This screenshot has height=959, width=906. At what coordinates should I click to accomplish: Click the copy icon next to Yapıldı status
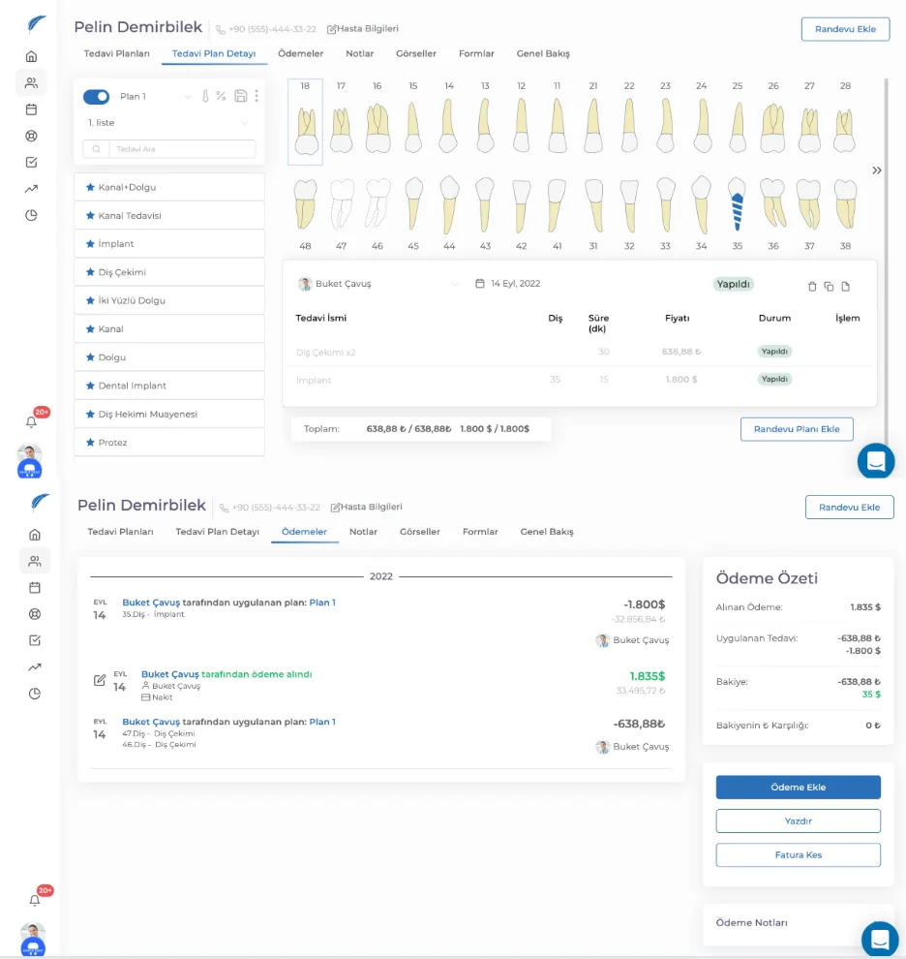coord(829,286)
